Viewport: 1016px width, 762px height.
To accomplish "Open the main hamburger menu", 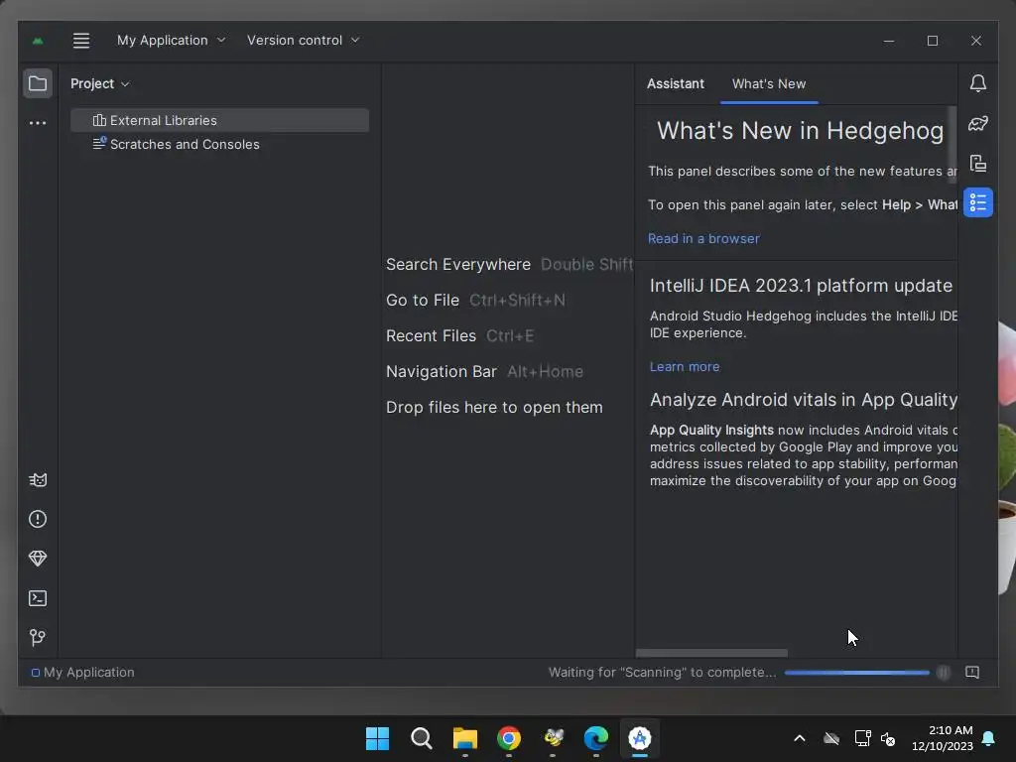I will click(81, 41).
